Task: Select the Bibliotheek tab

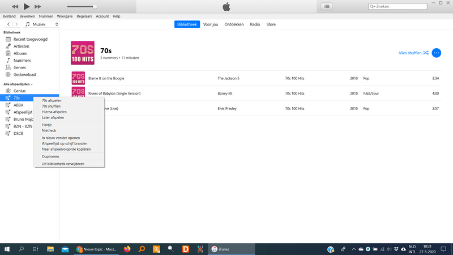Action: [187, 24]
